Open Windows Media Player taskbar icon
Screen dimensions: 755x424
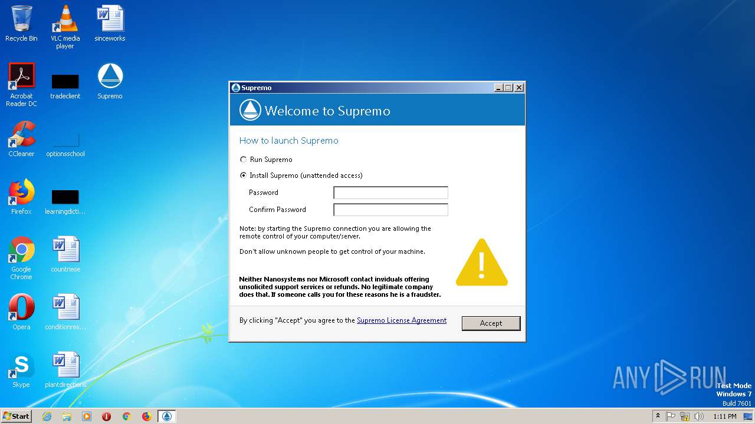[87, 416]
